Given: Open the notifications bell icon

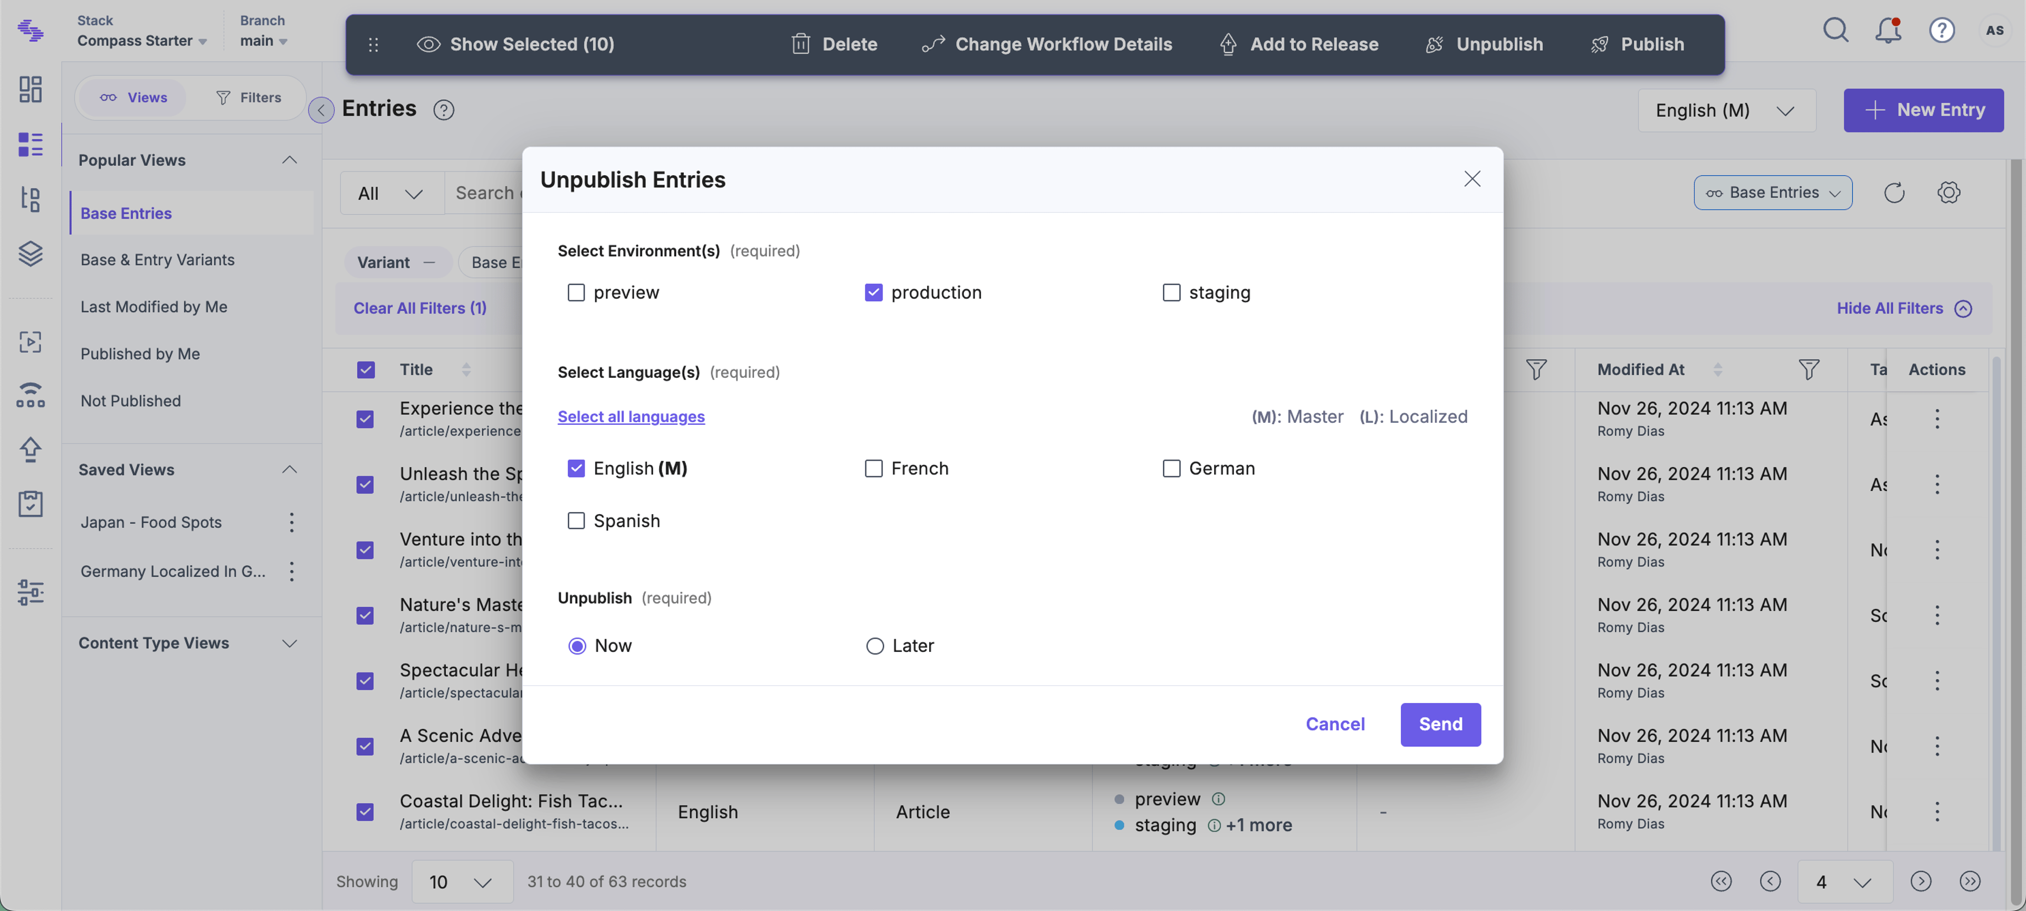Looking at the screenshot, I should (1888, 30).
